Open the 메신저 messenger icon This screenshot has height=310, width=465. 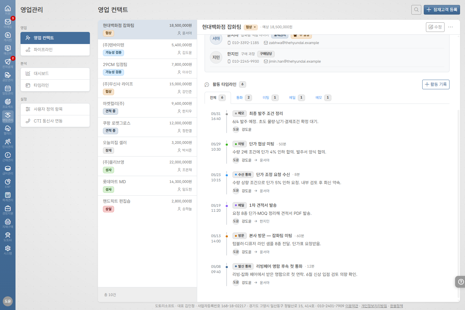click(x=8, y=50)
